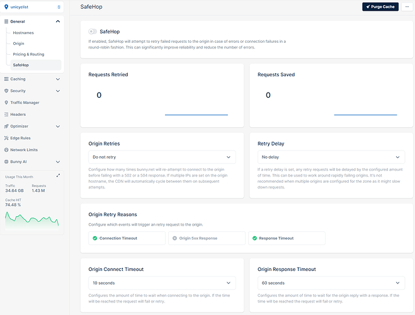
Task: Click the Origin Retry Reasons heading
Action: (113, 214)
